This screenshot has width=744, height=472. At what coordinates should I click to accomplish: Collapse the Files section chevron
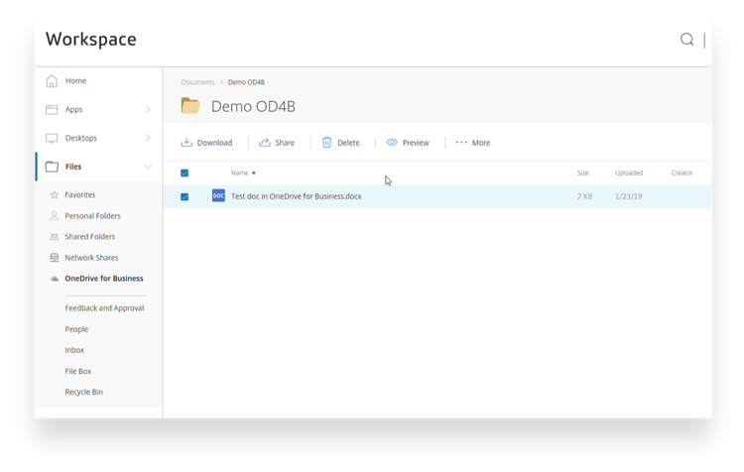148,167
